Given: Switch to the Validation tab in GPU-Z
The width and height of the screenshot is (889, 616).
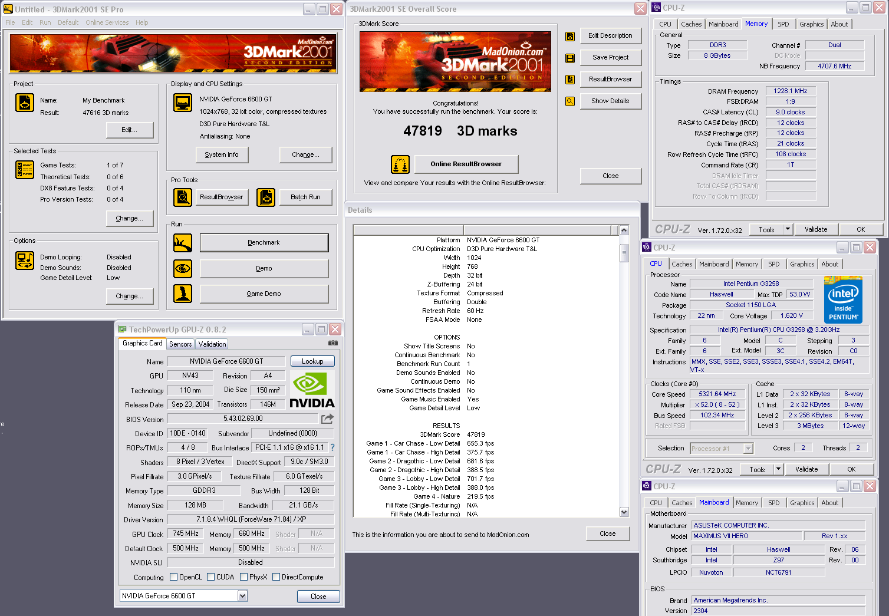Looking at the screenshot, I should (212, 344).
